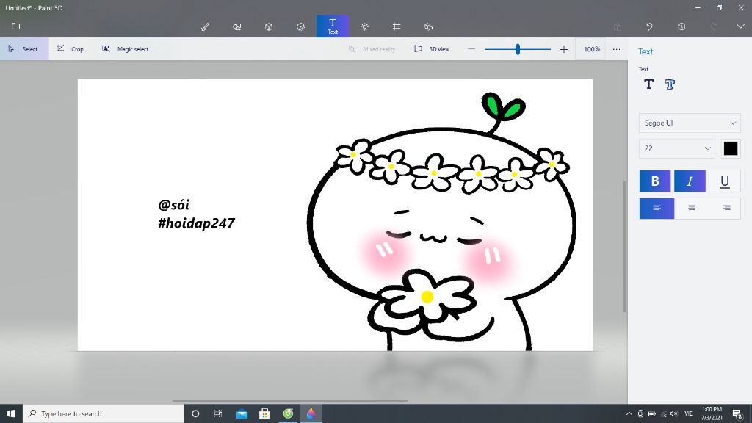Open the black text color swatch
Viewport: 752px width, 423px height.
[731, 148]
